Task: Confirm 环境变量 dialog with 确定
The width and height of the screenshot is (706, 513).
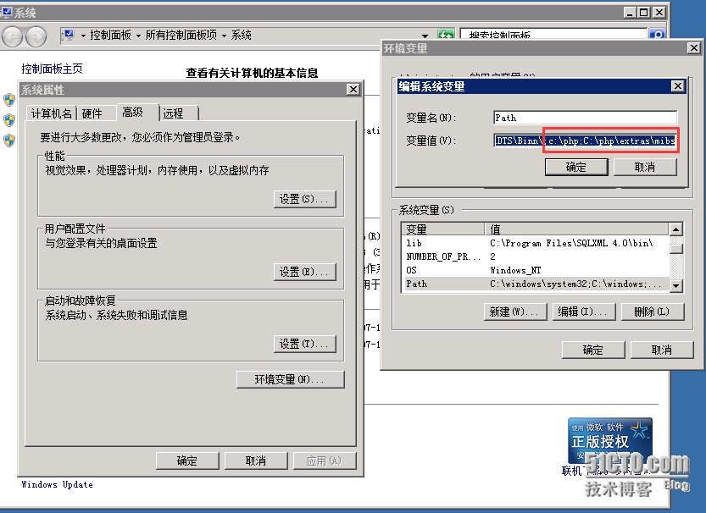Action: [x=593, y=350]
